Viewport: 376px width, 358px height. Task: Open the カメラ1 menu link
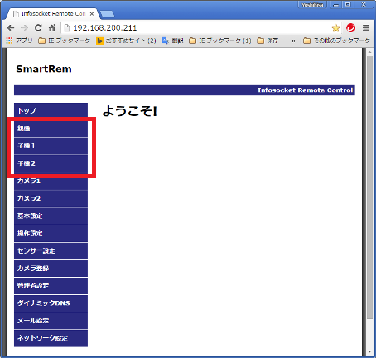[x=51, y=181]
